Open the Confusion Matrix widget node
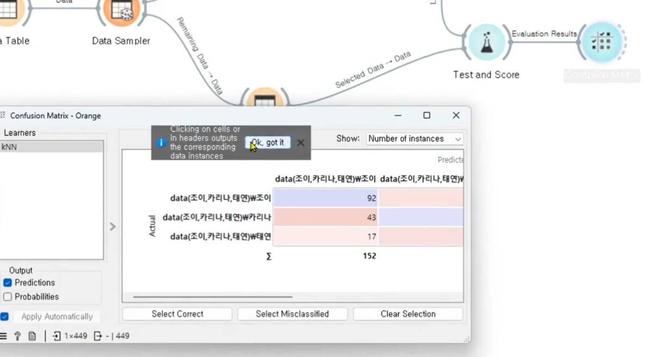The height and width of the screenshot is (357, 659). (602, 42)
